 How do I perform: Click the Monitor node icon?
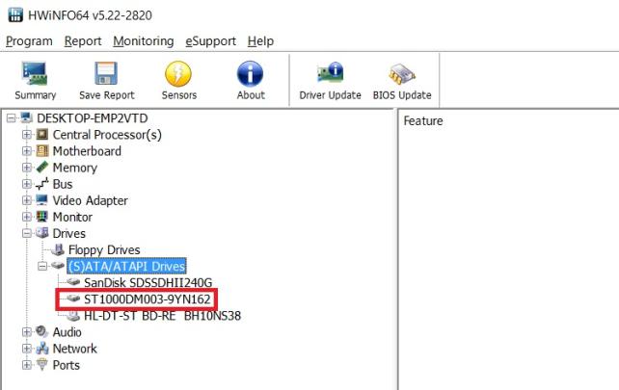pos(42,217)
